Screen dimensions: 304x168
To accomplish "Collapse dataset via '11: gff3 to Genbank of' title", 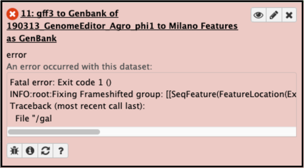I will 70,13.
